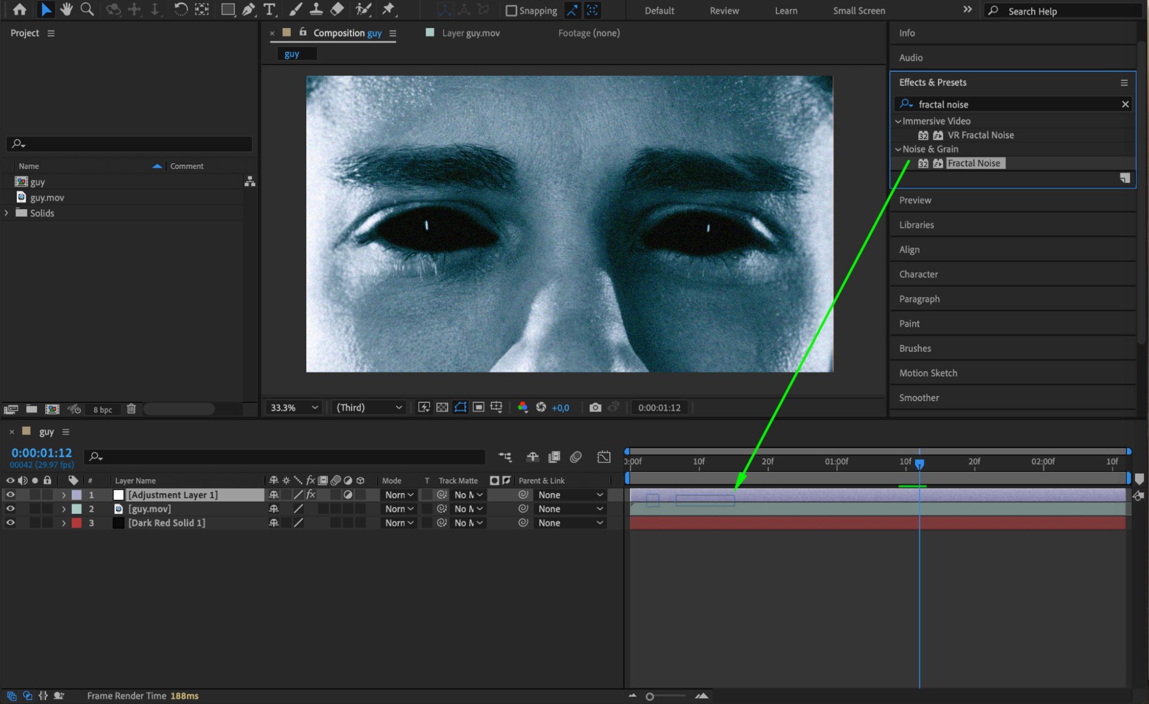Delete selected item with trash icon
This screenshot has height=704, width=1149.
tap(131, 409)
